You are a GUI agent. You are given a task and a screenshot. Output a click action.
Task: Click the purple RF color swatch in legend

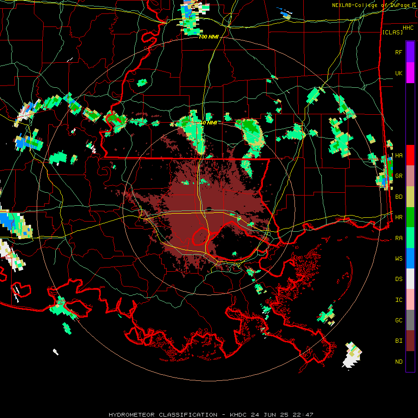pyautogui.click(x=410, y=52)
